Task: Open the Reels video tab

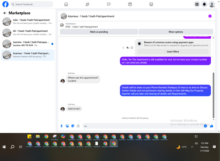Action: coord(130,4)
